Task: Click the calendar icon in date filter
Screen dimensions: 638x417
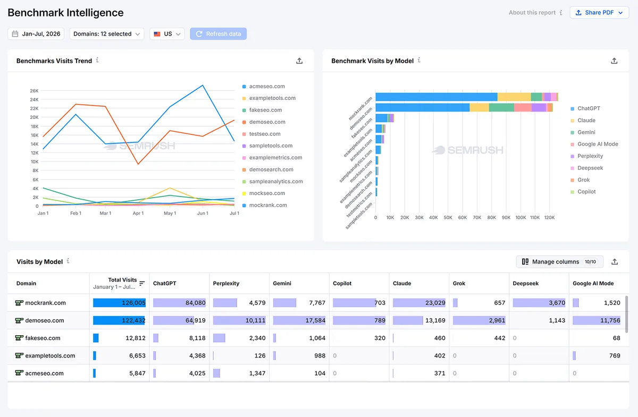Action: pyautogui.click(x=15, y=34)
